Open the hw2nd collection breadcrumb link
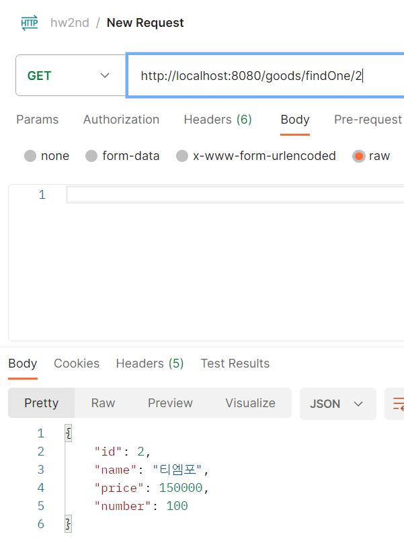Image resolution: width=404 pixels, height=553 pixels. point(68,22)
